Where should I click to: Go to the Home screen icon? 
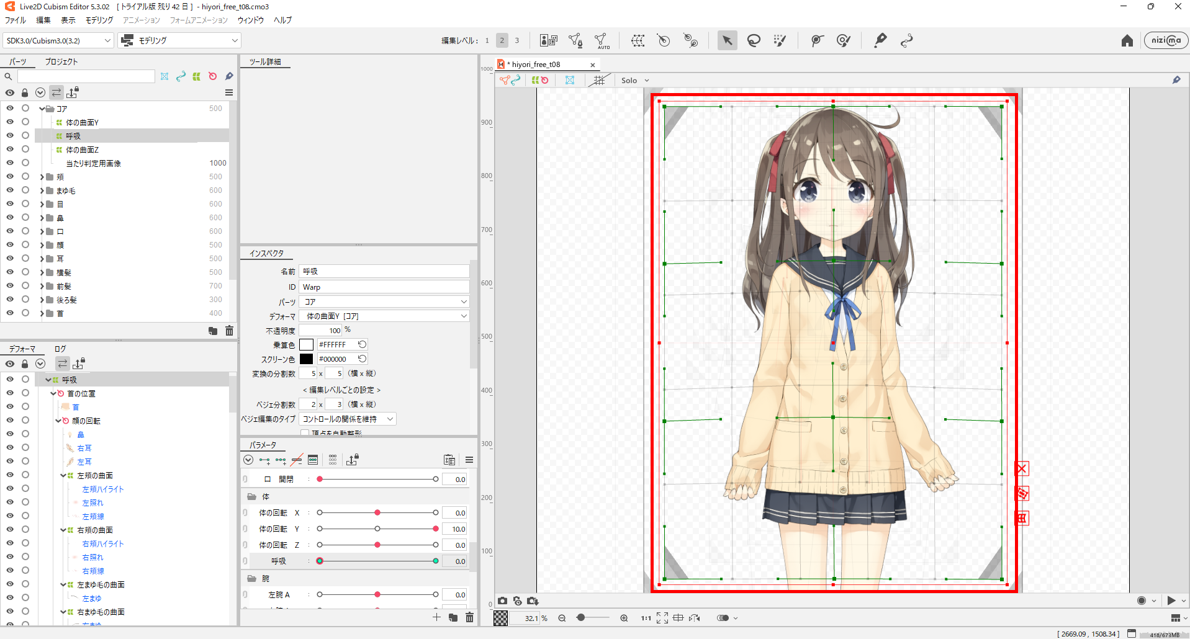pyautogui.click(x=1127, y=41)
